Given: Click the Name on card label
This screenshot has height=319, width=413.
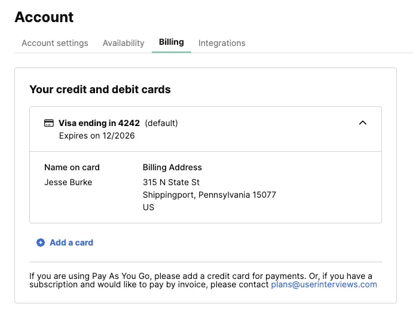Looking at the screenshot, I should [72, 167].
